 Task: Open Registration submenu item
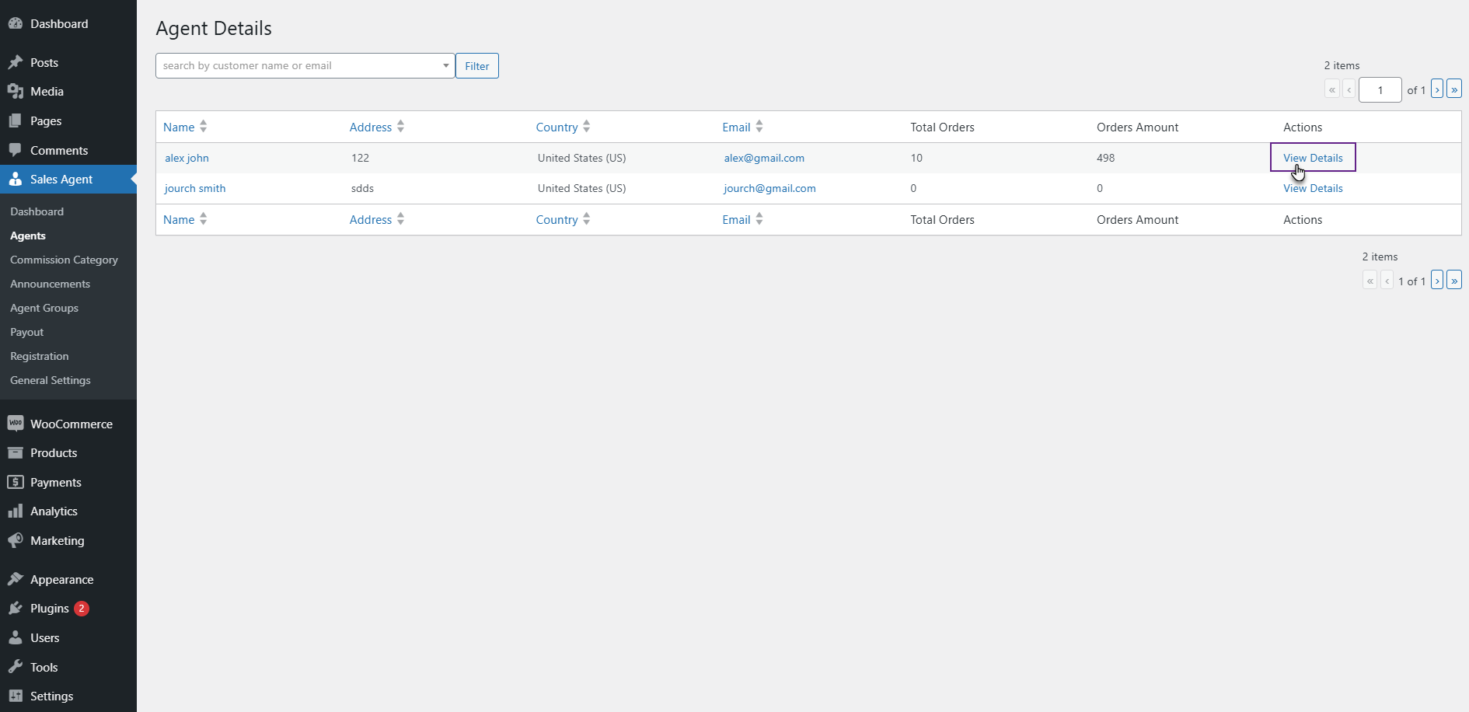click(39, 356)
